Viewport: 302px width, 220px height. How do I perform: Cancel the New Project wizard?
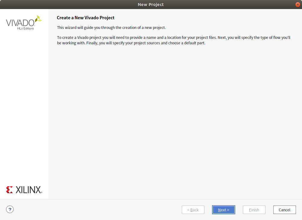point(284,210)
